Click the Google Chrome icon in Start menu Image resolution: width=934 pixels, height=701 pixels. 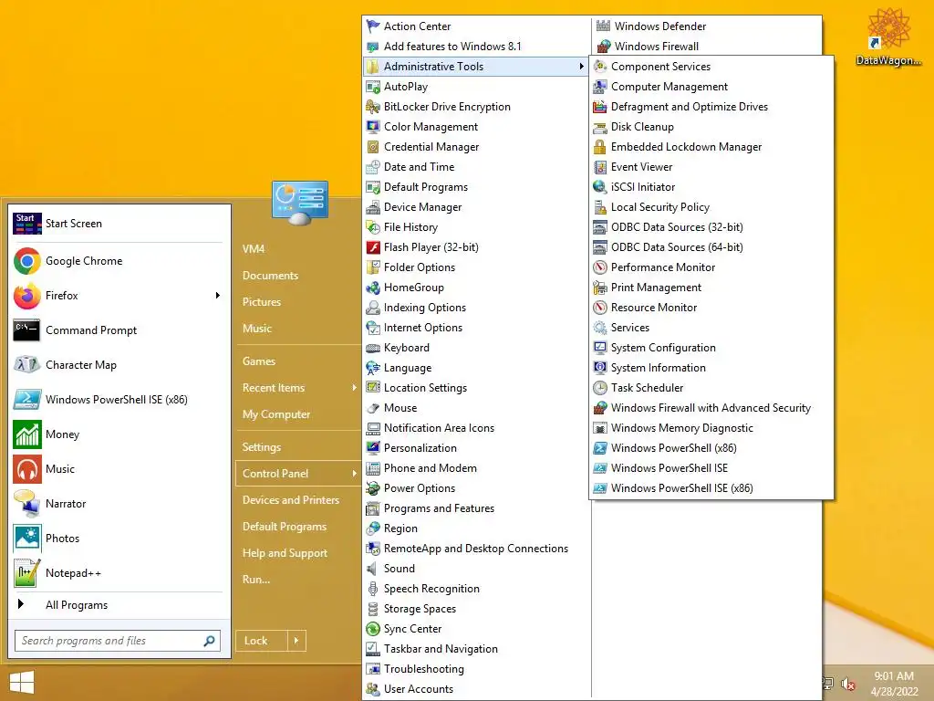click(26, 261)
